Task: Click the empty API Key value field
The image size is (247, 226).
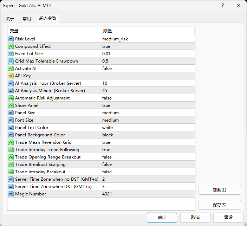Action: (x=148, y=76)
